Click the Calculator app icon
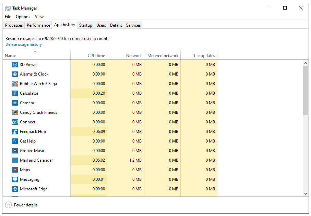The height and width of the screenshot is (216, 311). pyautogui.click(x=15, y=93)
